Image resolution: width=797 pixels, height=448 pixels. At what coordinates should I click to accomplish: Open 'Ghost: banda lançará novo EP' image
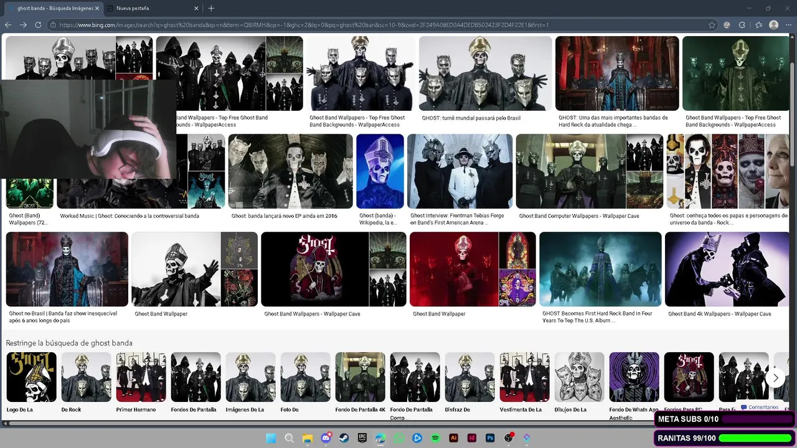(290, 171)
